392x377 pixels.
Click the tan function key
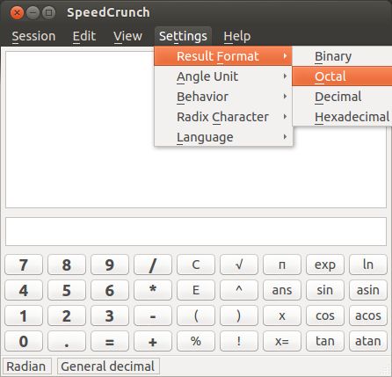(x=325, y=341)
